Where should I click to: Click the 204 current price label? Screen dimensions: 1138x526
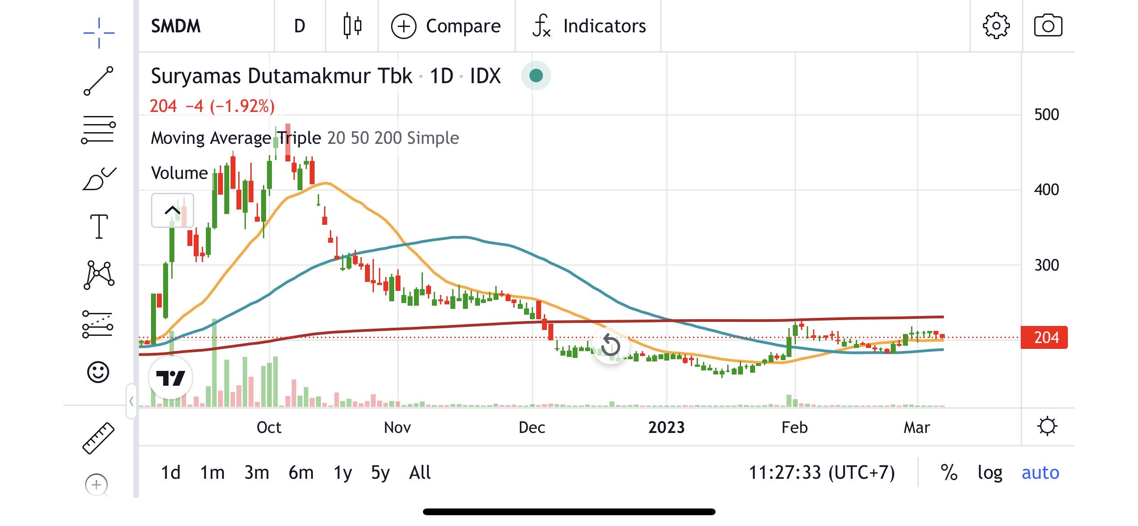(x=1044, y=337)
